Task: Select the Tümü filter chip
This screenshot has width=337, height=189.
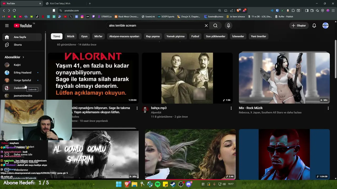Action: pyautogui.click(x=57, y=36)
